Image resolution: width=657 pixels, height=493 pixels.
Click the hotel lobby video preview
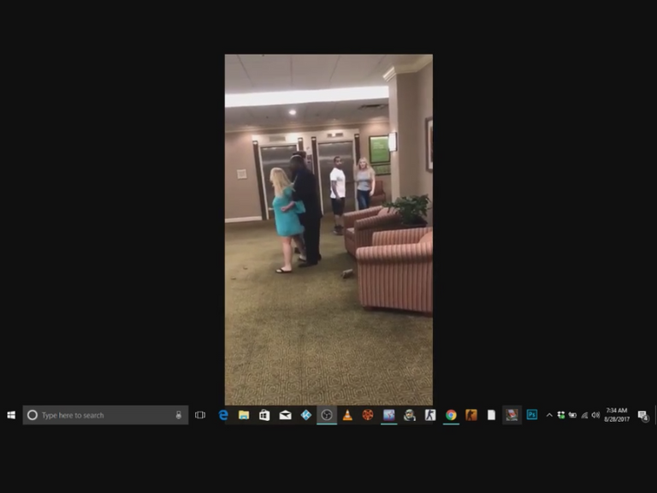click(328, 229)
